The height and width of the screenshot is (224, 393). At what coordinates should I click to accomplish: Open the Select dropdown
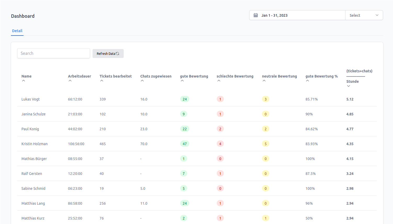[364, 15]
